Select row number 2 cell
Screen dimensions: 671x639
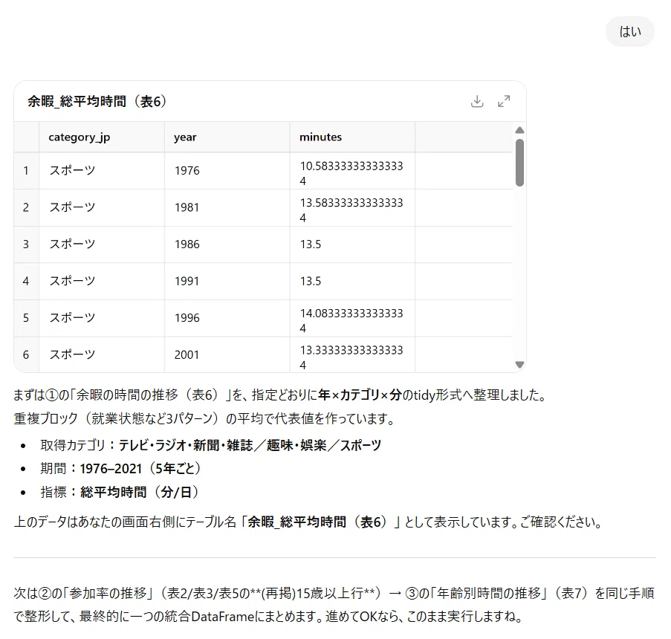click(26, 207)
